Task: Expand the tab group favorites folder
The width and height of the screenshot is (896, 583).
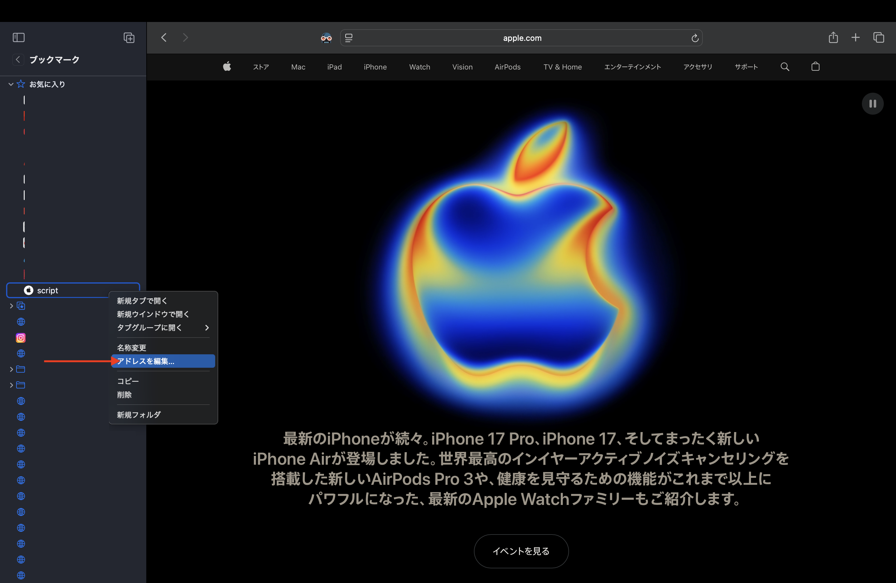Action: [x=11, y=306]
